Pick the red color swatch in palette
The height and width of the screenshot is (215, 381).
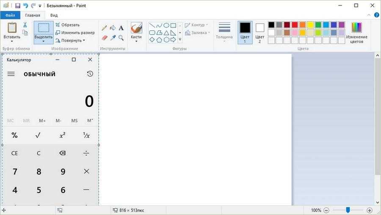click(295, 25)
